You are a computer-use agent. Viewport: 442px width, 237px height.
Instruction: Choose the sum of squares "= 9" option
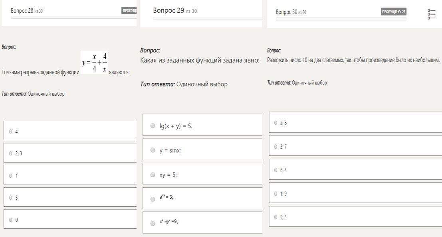pyautogui.click(x=153, y=223)
